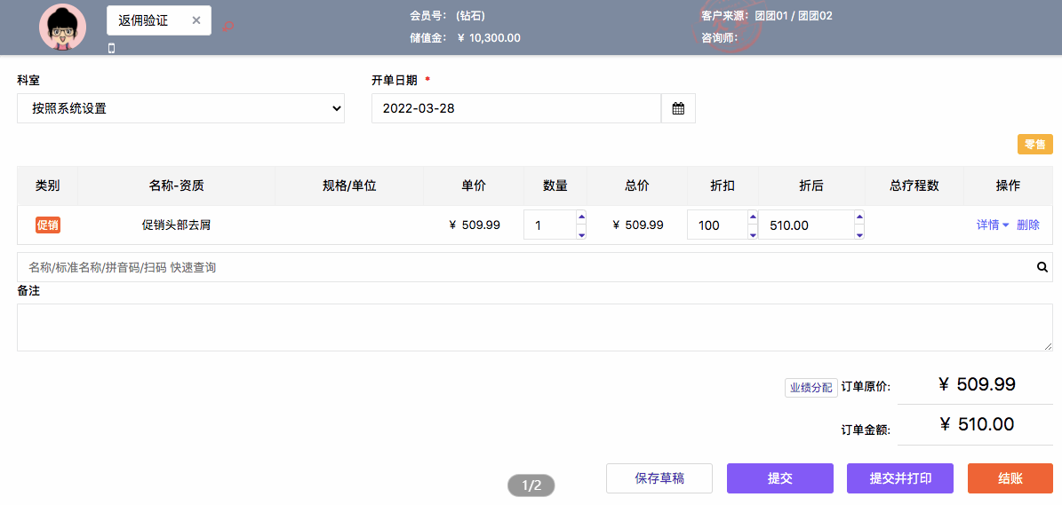Click the 删除 link to remove item
1062x505 pixels.
coord(1028,225)
